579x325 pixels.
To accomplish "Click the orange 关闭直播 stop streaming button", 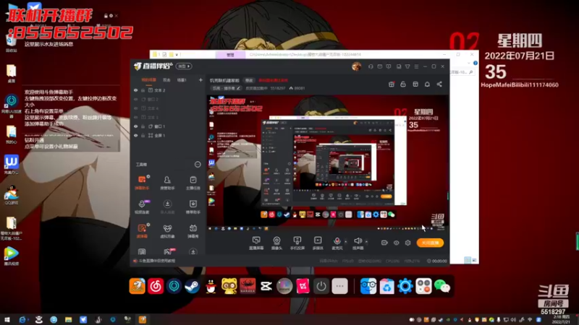I will (430, 243).
